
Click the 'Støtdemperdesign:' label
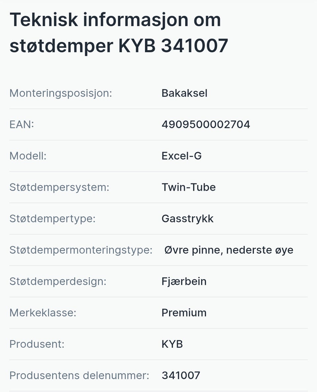[58, 281]
